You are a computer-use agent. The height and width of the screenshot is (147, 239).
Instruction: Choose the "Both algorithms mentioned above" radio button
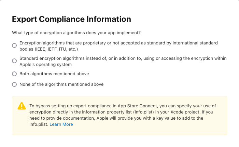14,74
